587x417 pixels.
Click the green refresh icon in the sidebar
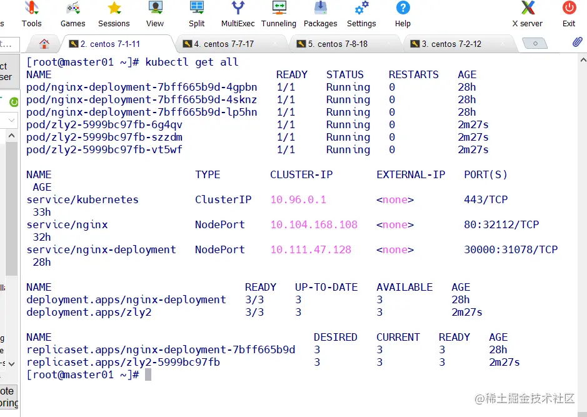pyautogui.click(x=14, y=102)
